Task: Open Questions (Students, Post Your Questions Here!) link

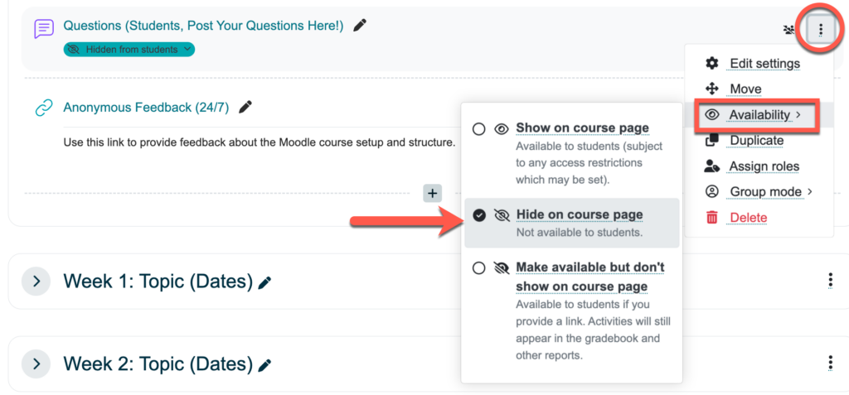Action: tap(203, 26)
